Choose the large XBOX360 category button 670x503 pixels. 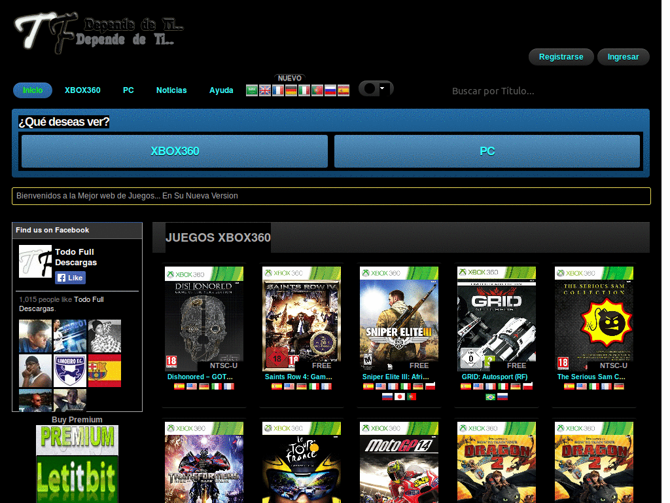175,151
